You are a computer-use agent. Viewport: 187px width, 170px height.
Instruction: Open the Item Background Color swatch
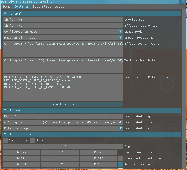(x=121, y=158)
